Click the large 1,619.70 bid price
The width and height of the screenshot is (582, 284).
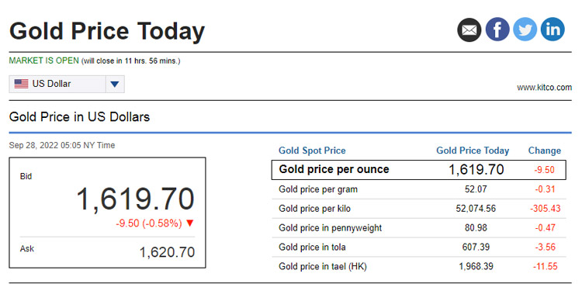coord(136,199)
